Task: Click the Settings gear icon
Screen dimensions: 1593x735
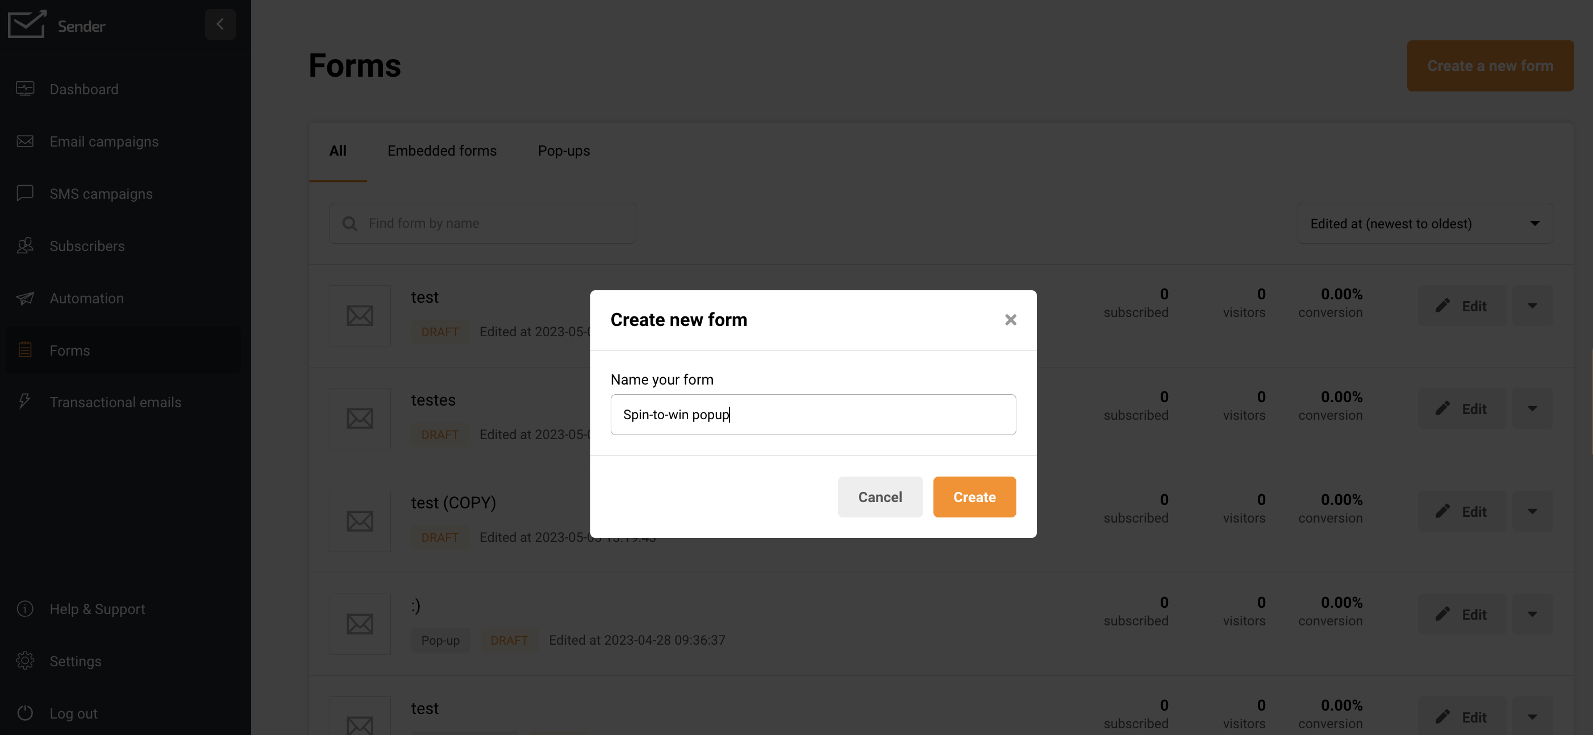Action: pyautogui.click(x=26, y=661)
